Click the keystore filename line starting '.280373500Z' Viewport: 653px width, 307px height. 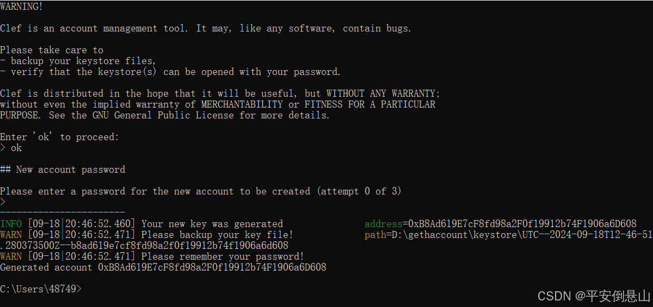coord(144,246)
